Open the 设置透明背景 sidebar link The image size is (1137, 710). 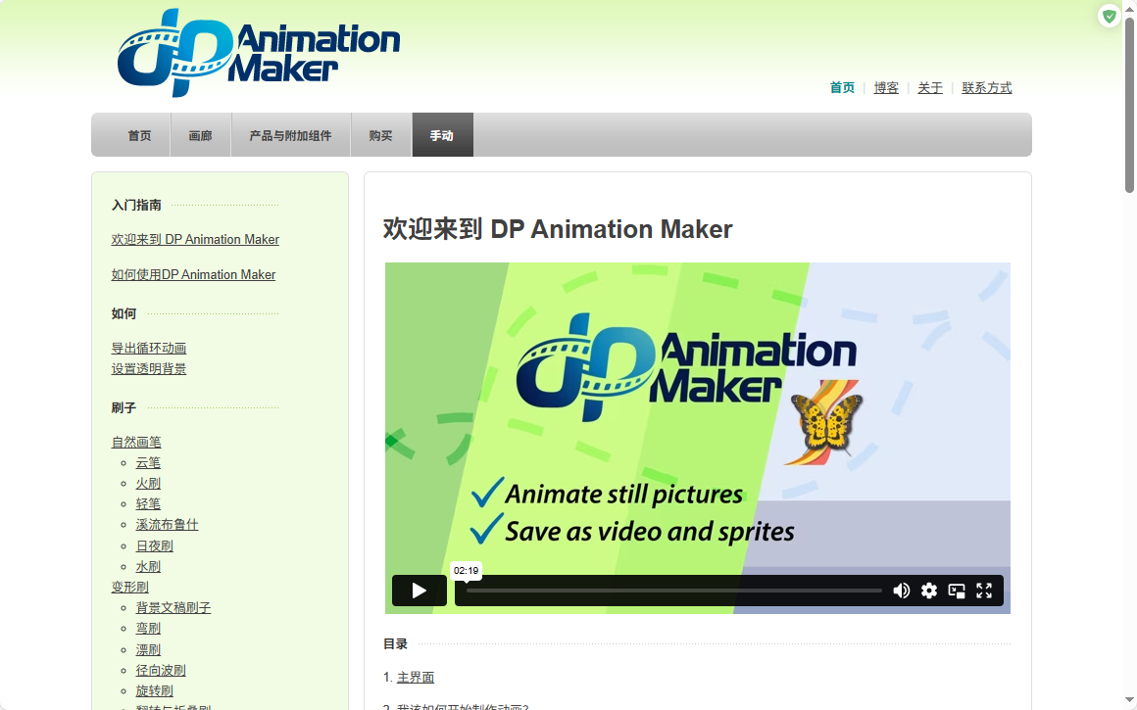(149, 369)
